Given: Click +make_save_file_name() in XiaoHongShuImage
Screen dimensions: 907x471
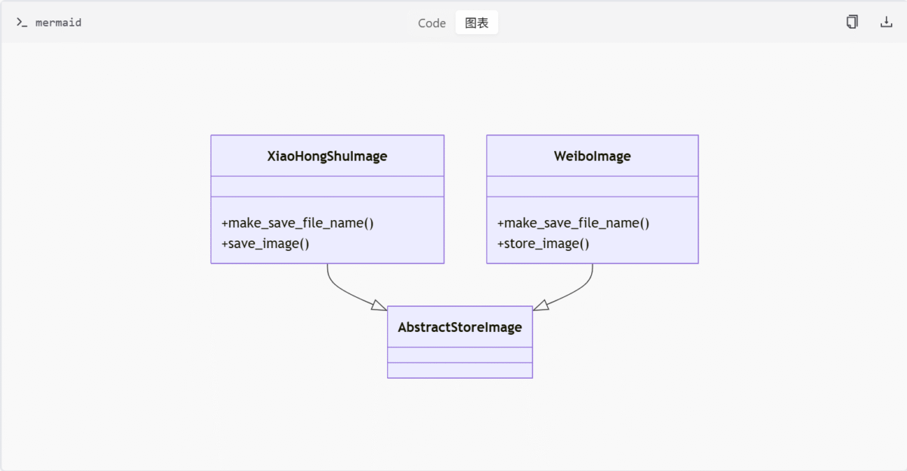Looking at the screenshot, I should pyautogui.click(x=298, y=223).
